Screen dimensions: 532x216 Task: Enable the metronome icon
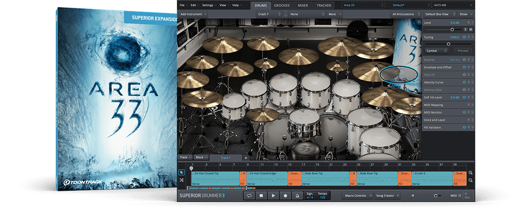pyautogui.click(x=297, y=195)
